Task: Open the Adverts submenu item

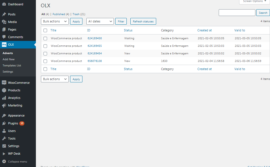Action: point(8,53)
